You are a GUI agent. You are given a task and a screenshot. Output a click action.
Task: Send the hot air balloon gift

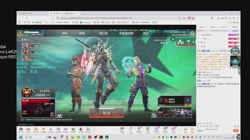coord(139,130)
